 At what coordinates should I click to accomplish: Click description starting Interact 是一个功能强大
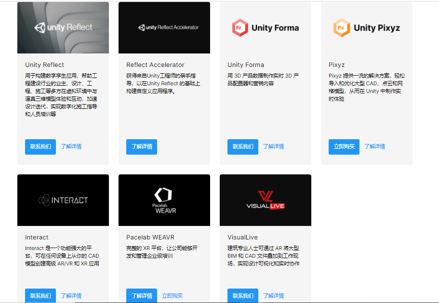click(x=62, y=256)
